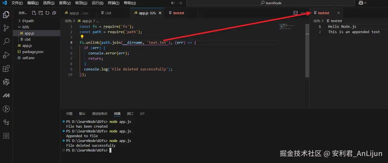Open the 编辑(E) menu
Image resolution: width=388 pixels, height=163 pixels.
click(x=33, y=3)
